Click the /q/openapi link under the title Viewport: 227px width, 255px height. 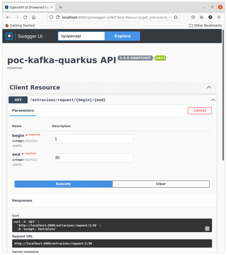click(x=15, y=68)
